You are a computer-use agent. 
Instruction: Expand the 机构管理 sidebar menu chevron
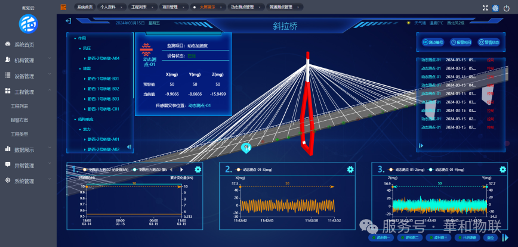[x=50, y=58]
